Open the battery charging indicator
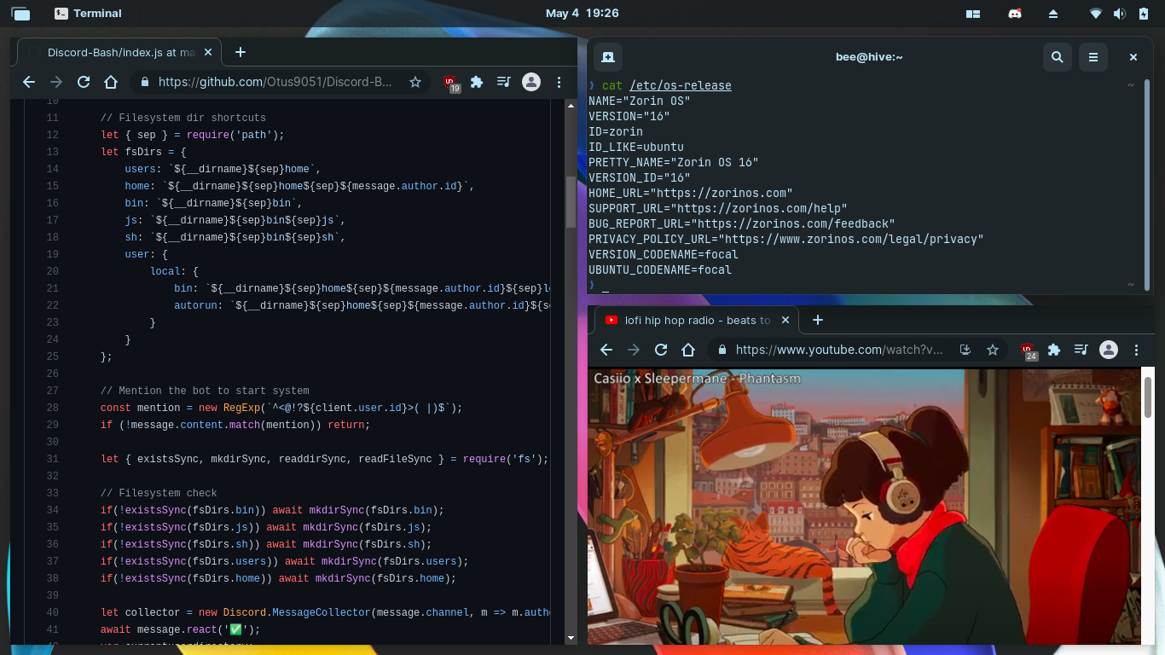Screen dimensions: 1165x655 pos(1143,14)
